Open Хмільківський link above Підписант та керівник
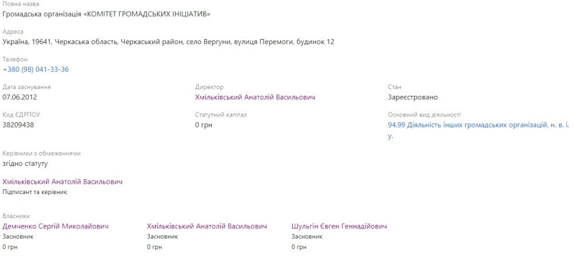Viewport: 574px width, 264px height. 63,181
